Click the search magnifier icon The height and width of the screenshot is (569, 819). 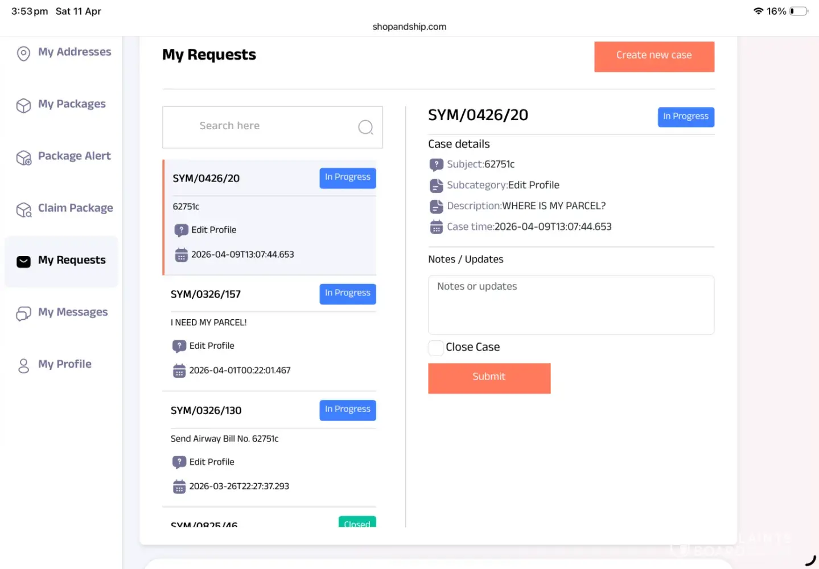tap(365, 127)
